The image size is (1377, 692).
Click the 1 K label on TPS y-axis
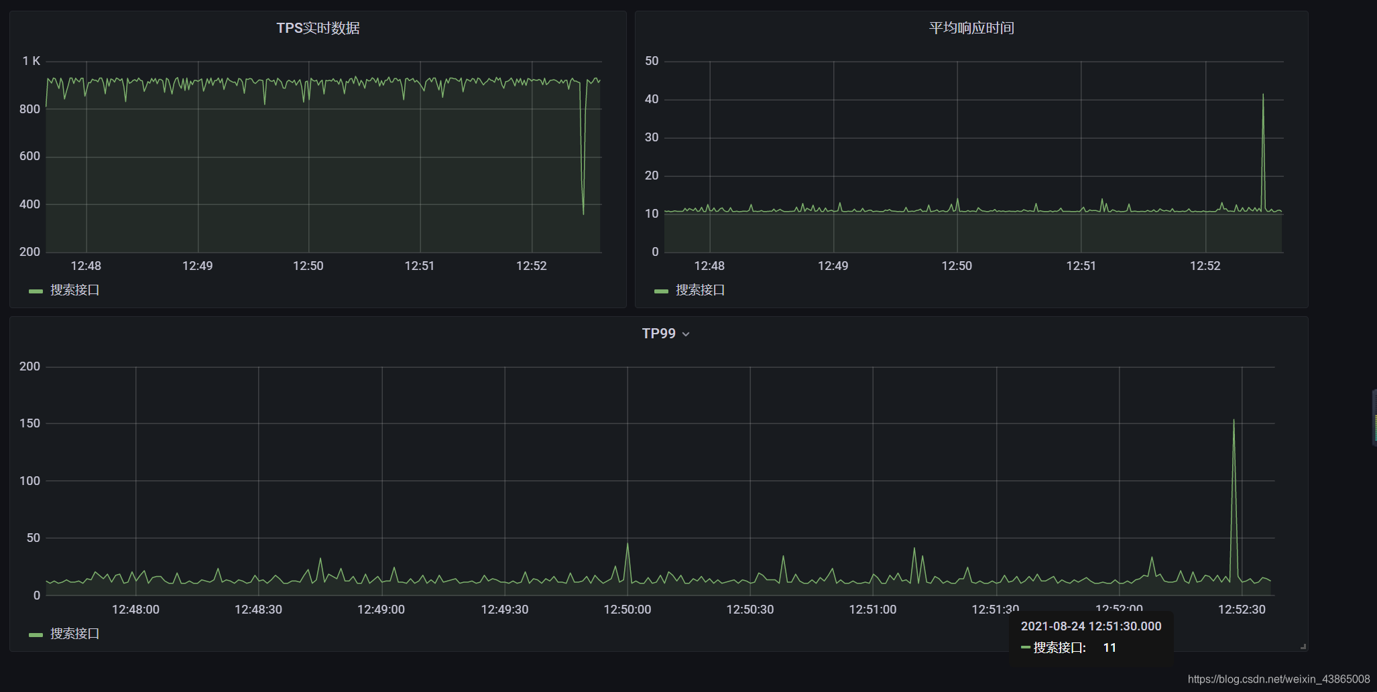pyautogui.click(x=32, y=61)
